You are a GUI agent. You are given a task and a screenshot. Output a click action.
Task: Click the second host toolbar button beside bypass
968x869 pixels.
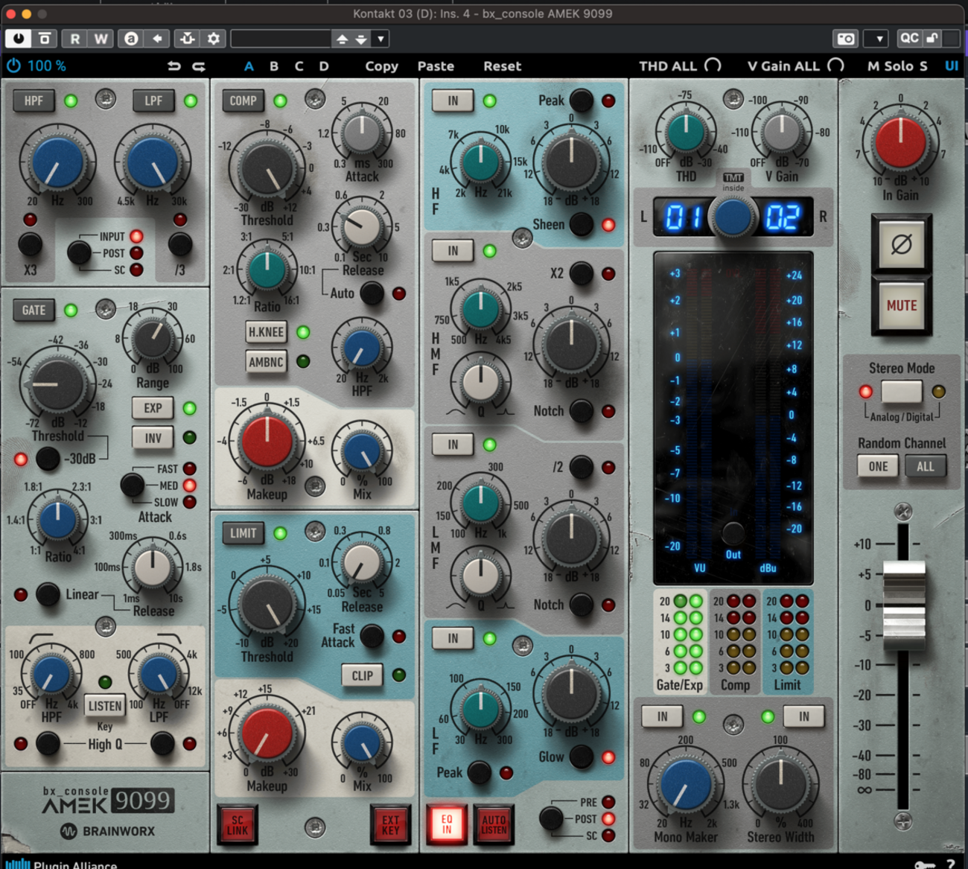click(45, 39)
